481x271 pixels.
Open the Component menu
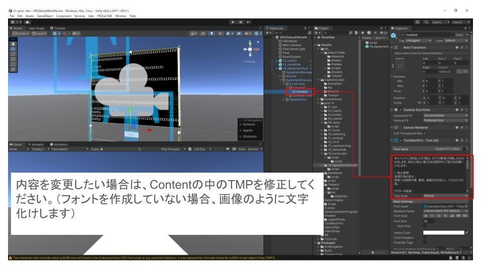point(64,16)
